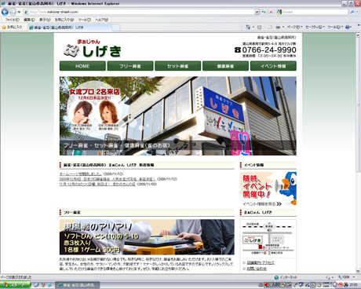Viewport: 361px width, 289px height.
Task: Open the search provider dropdown arrow
Action: tap(357, 12)
